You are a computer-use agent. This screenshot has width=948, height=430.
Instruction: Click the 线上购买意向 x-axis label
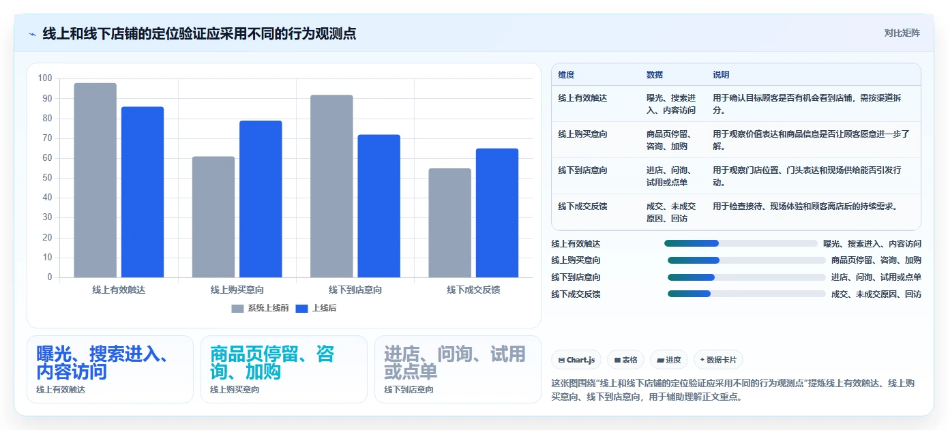click(237, 290)
